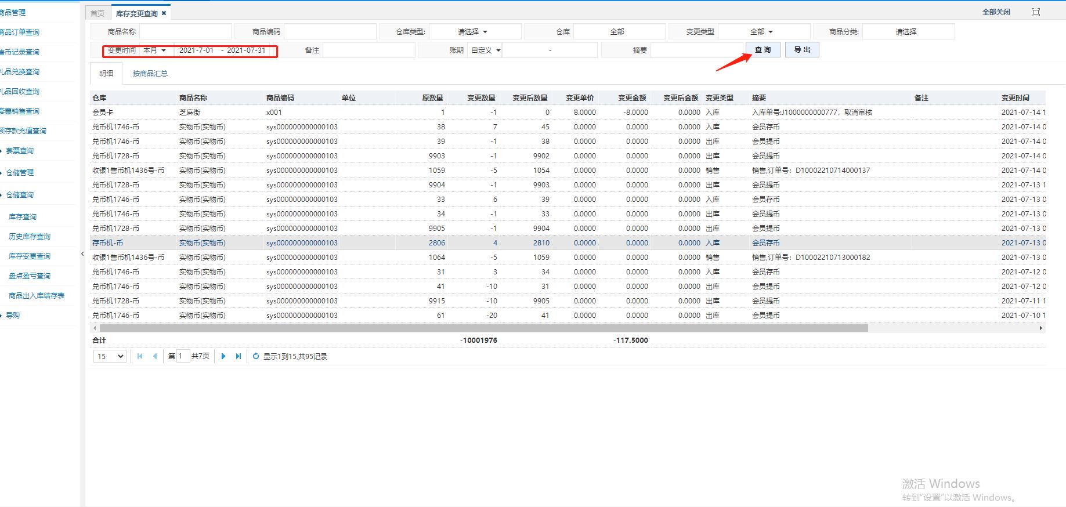Open 套票销售查询 in the sidebar
The height and width of the screenshot is (507, 1066).
coord(19,111)
